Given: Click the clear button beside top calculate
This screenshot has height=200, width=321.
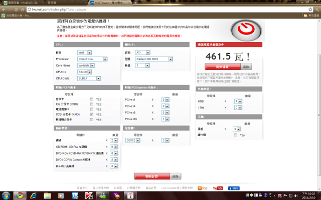Looking at the screenshot, I should (x=246, y=66).
